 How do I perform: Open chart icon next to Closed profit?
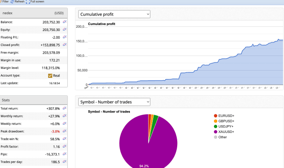(x=65, y=45)
